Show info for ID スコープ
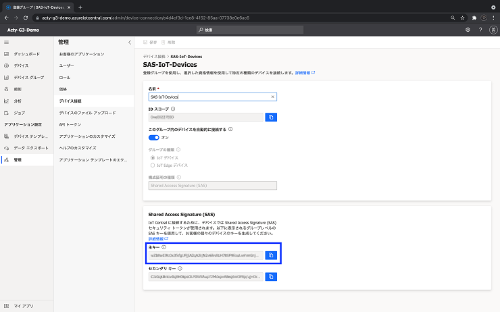Screen dimensions: 500x312 pos(173,109)
